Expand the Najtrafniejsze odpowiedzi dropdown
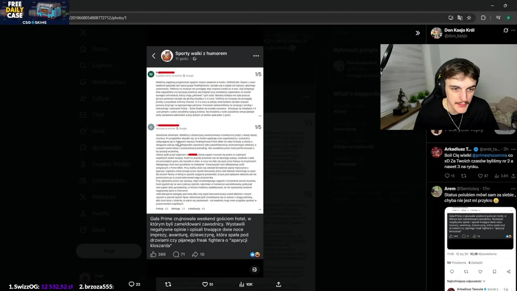517x291 pixels. tap(466, 281)
